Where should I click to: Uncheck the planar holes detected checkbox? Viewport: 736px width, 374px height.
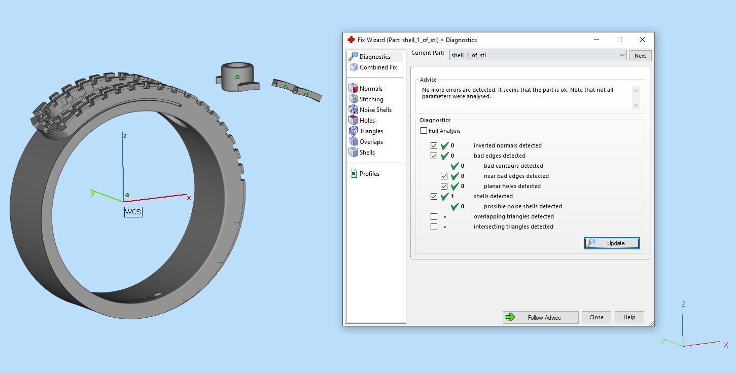[x=444, y=186]
